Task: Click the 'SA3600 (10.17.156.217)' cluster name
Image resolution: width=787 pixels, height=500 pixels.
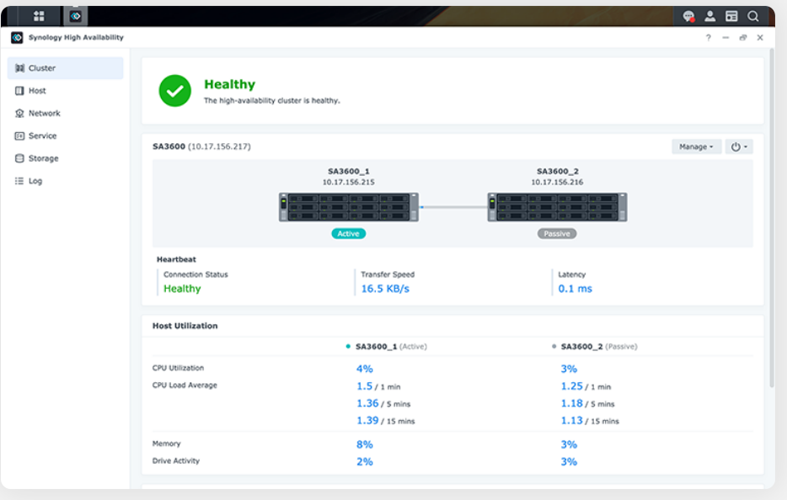Action: tap(201, 146)
